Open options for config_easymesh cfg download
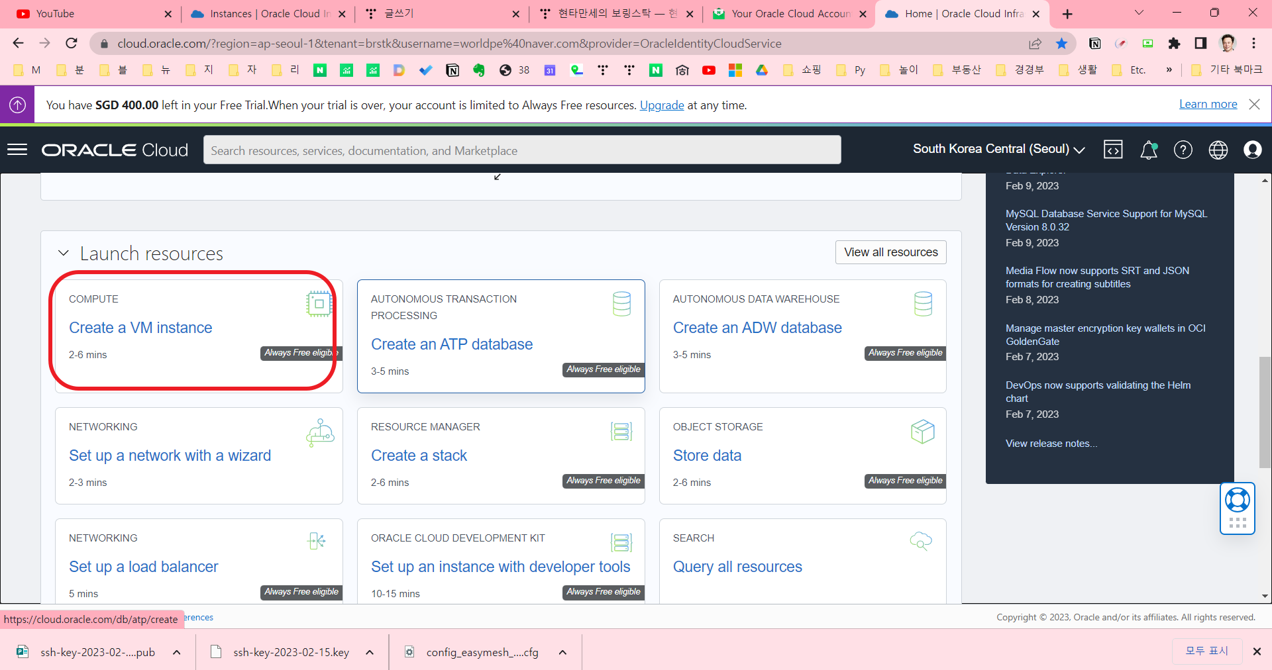 [x=562, y=652]
